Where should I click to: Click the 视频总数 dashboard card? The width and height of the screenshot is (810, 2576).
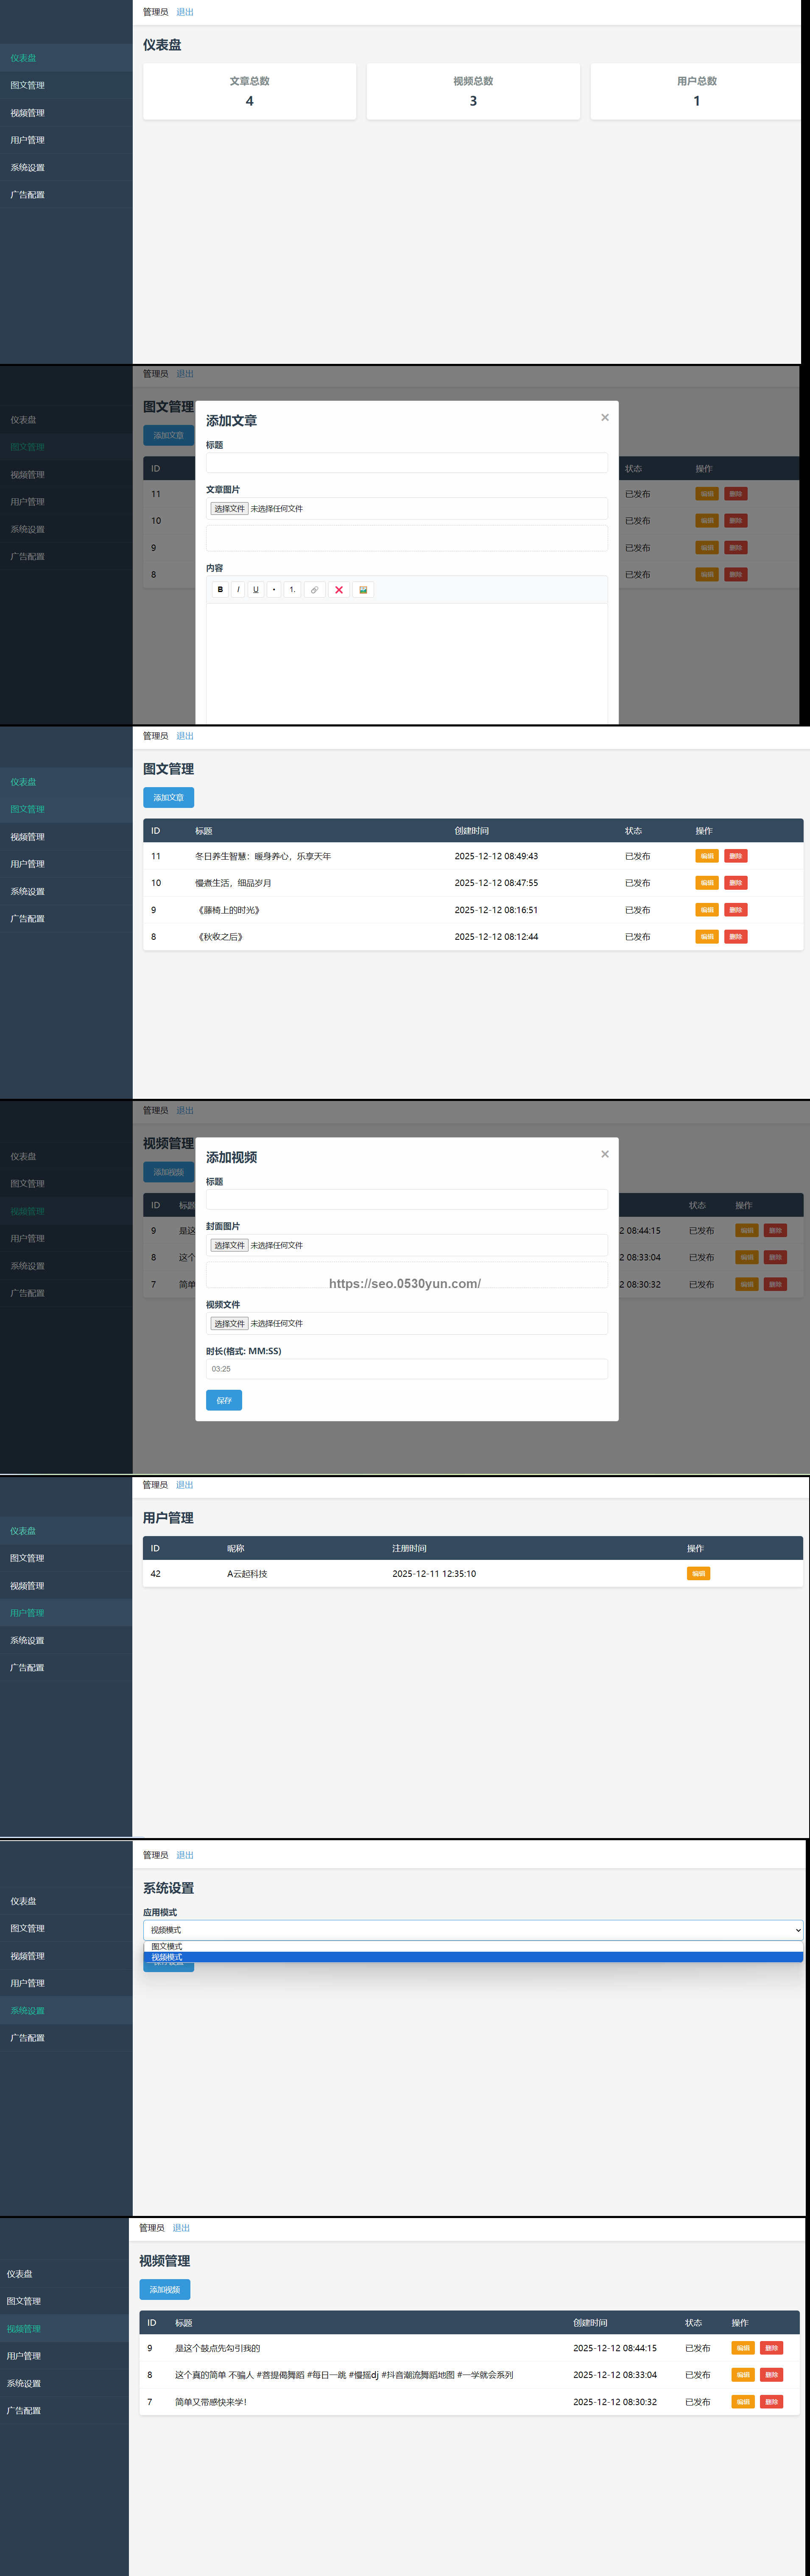click(x=473, y=91)
